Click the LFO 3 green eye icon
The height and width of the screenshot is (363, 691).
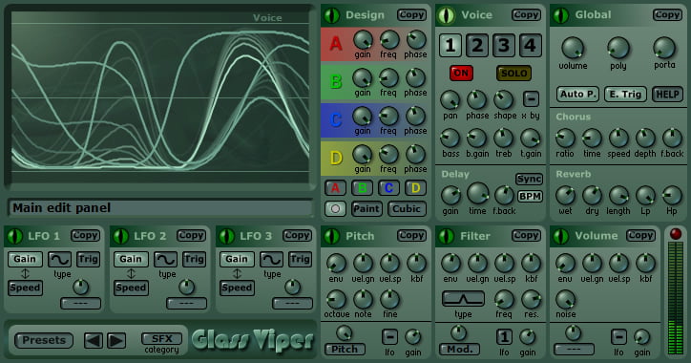[227, 236]
